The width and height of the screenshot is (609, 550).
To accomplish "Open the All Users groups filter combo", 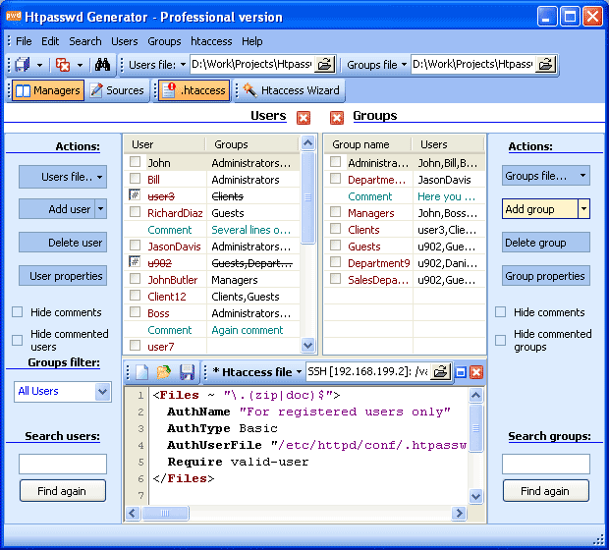I will (x=102, y=391).
